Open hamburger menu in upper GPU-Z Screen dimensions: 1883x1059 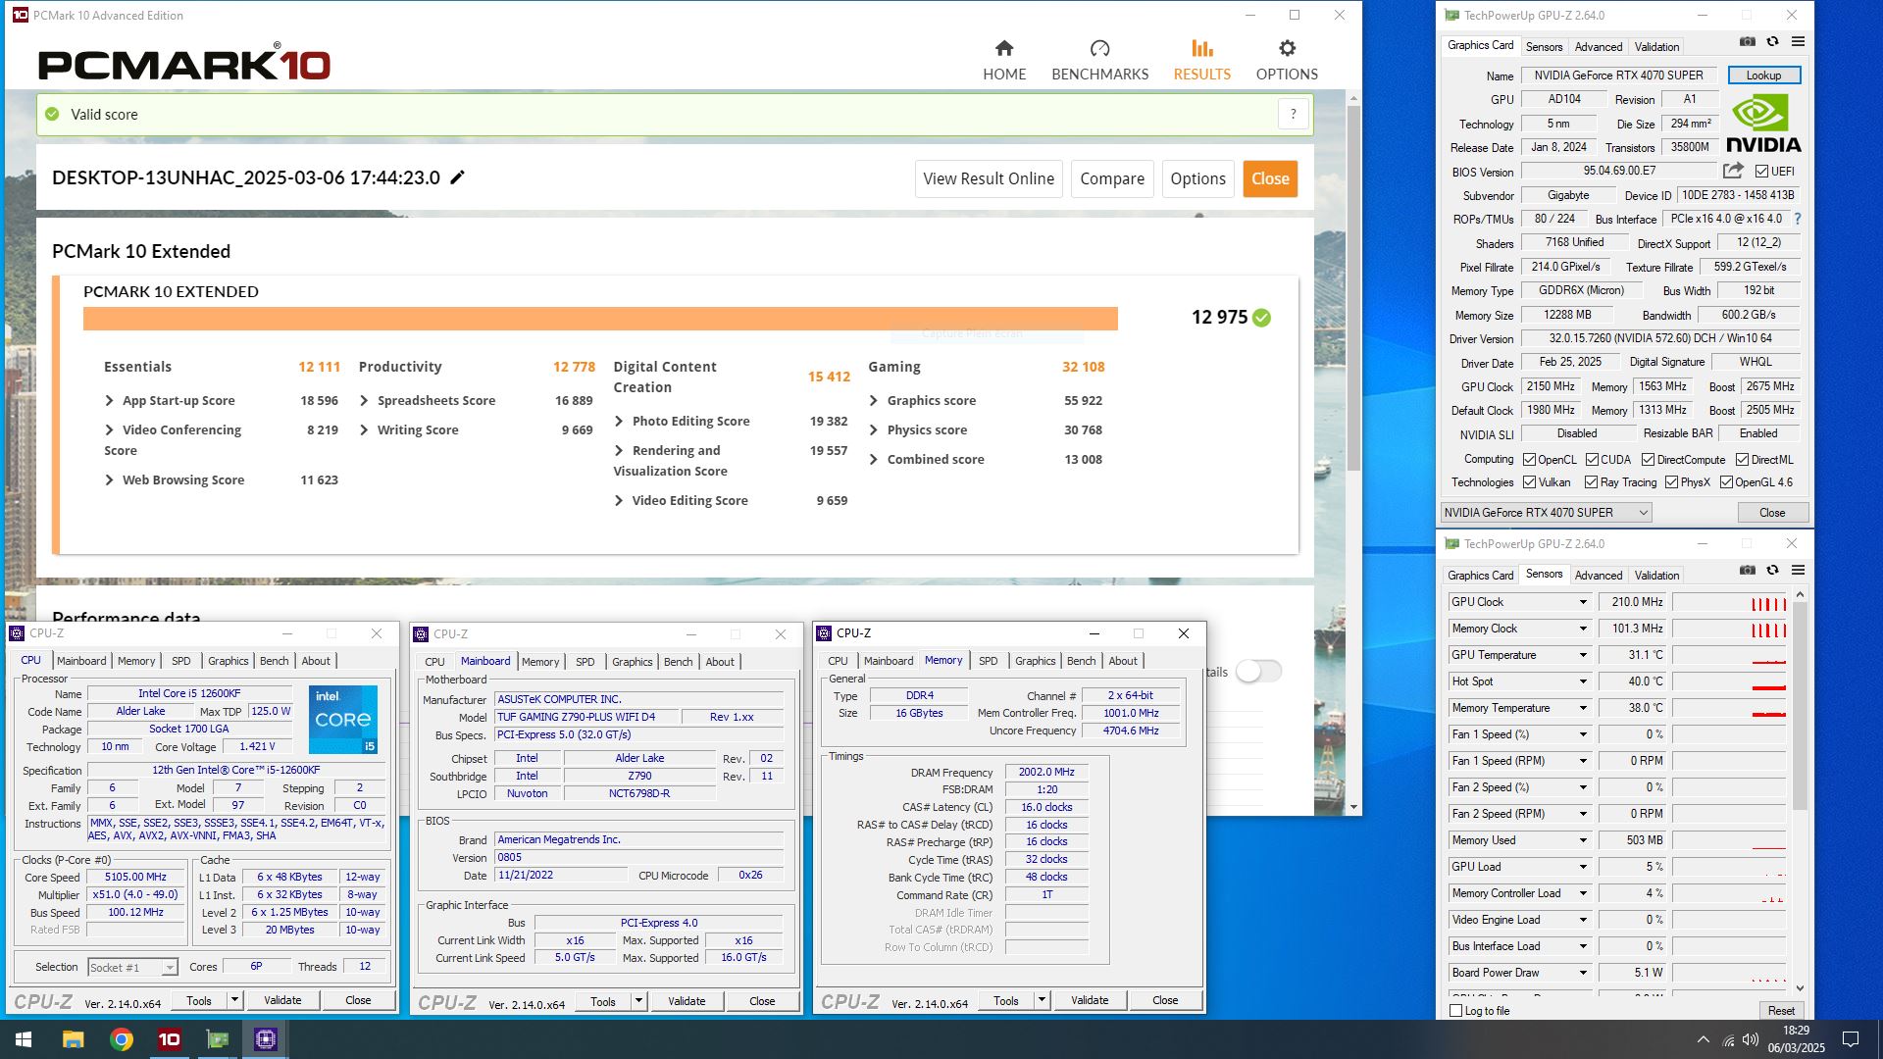(1798, 41)
